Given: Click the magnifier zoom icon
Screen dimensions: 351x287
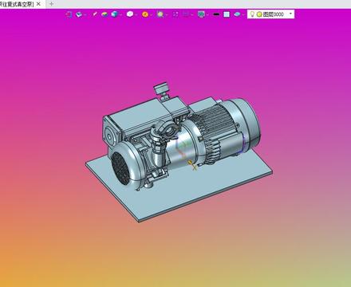Looking at the screenshot, I should click(160, 14).
